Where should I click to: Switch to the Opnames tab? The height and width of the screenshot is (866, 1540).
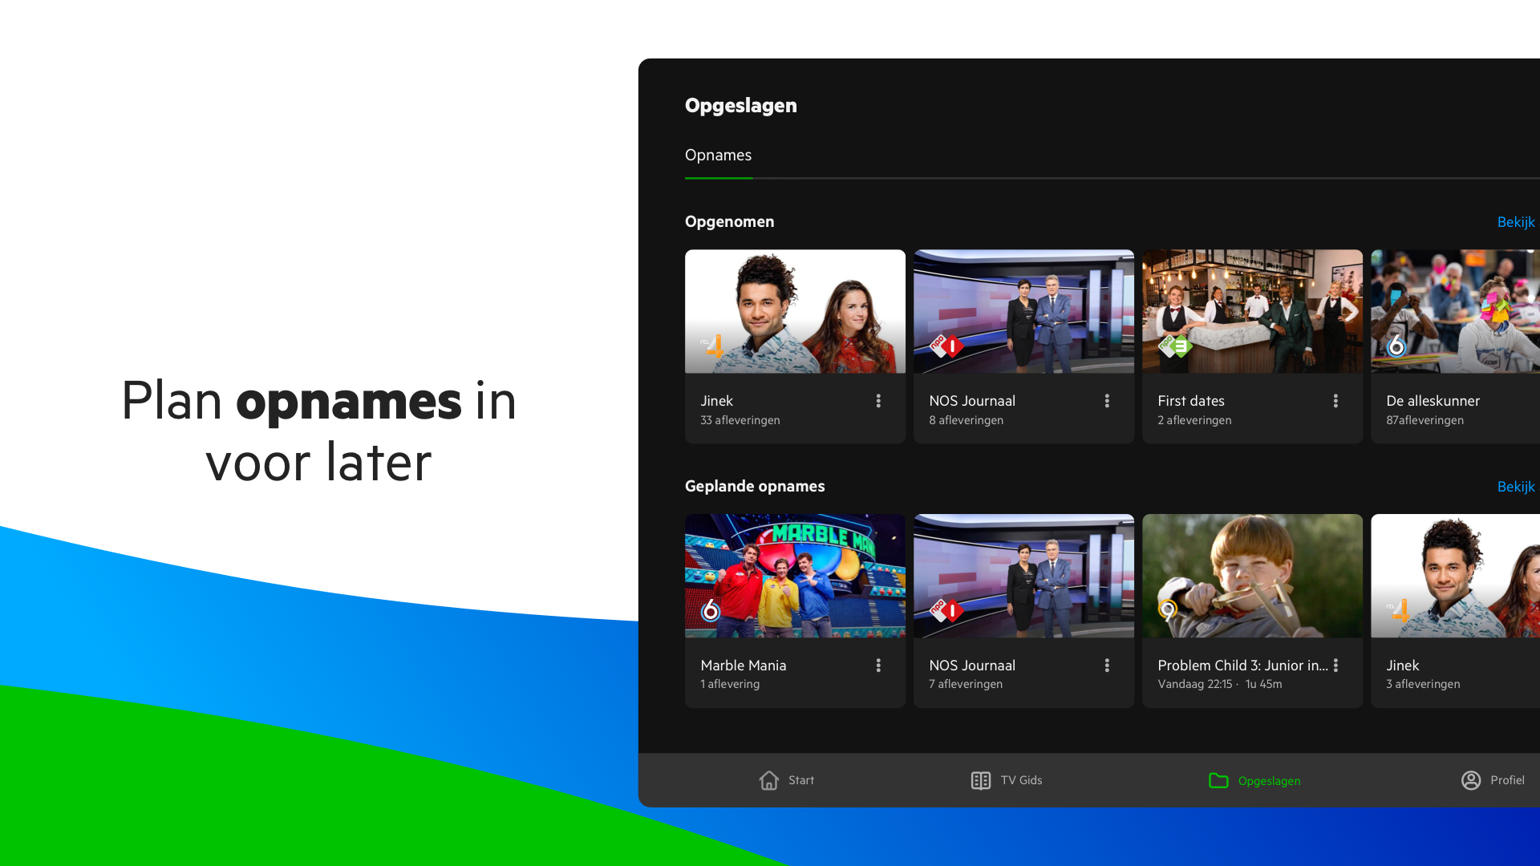(718, 156)
